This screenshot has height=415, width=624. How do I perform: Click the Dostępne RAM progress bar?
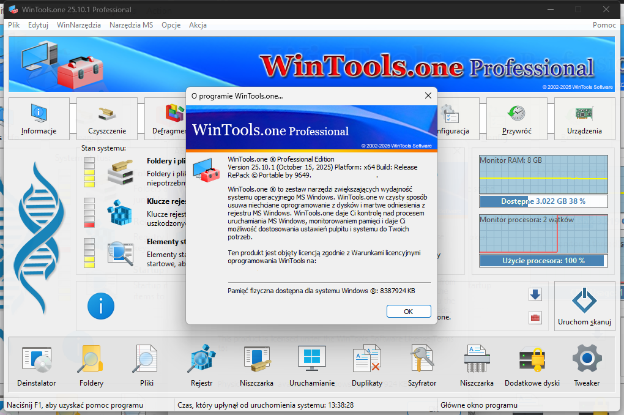pyautogui.click(x=544, y=201)
